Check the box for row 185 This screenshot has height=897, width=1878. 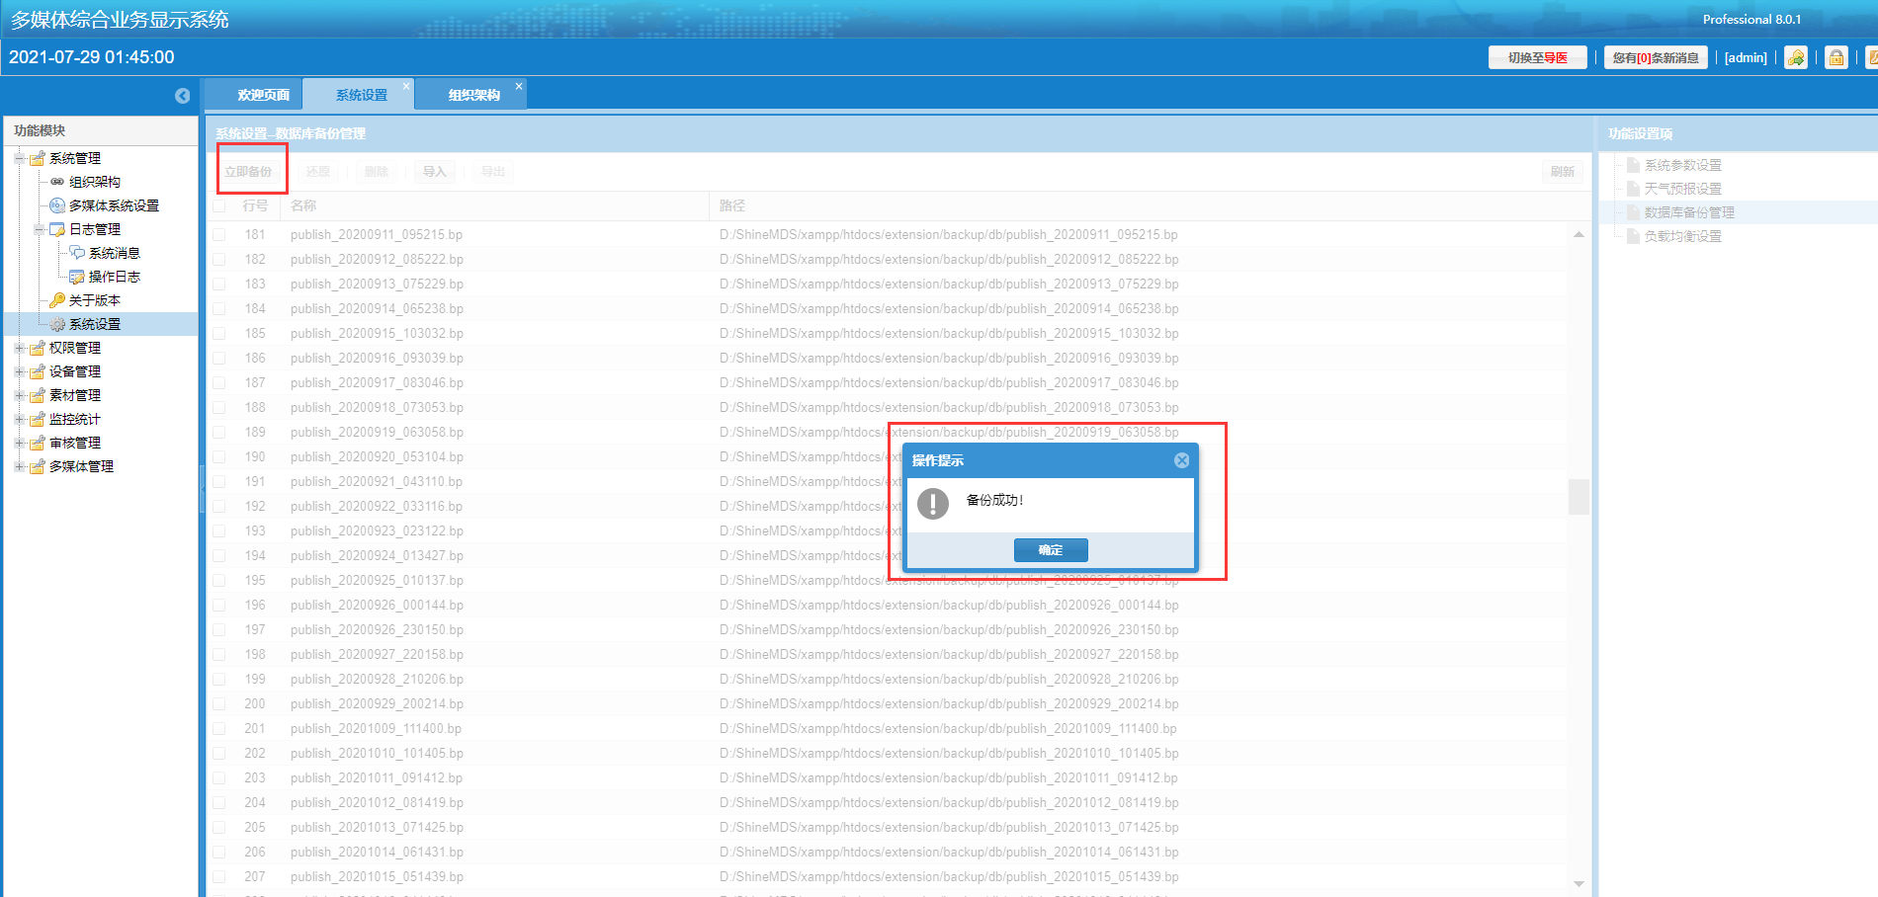click(219, 334)
